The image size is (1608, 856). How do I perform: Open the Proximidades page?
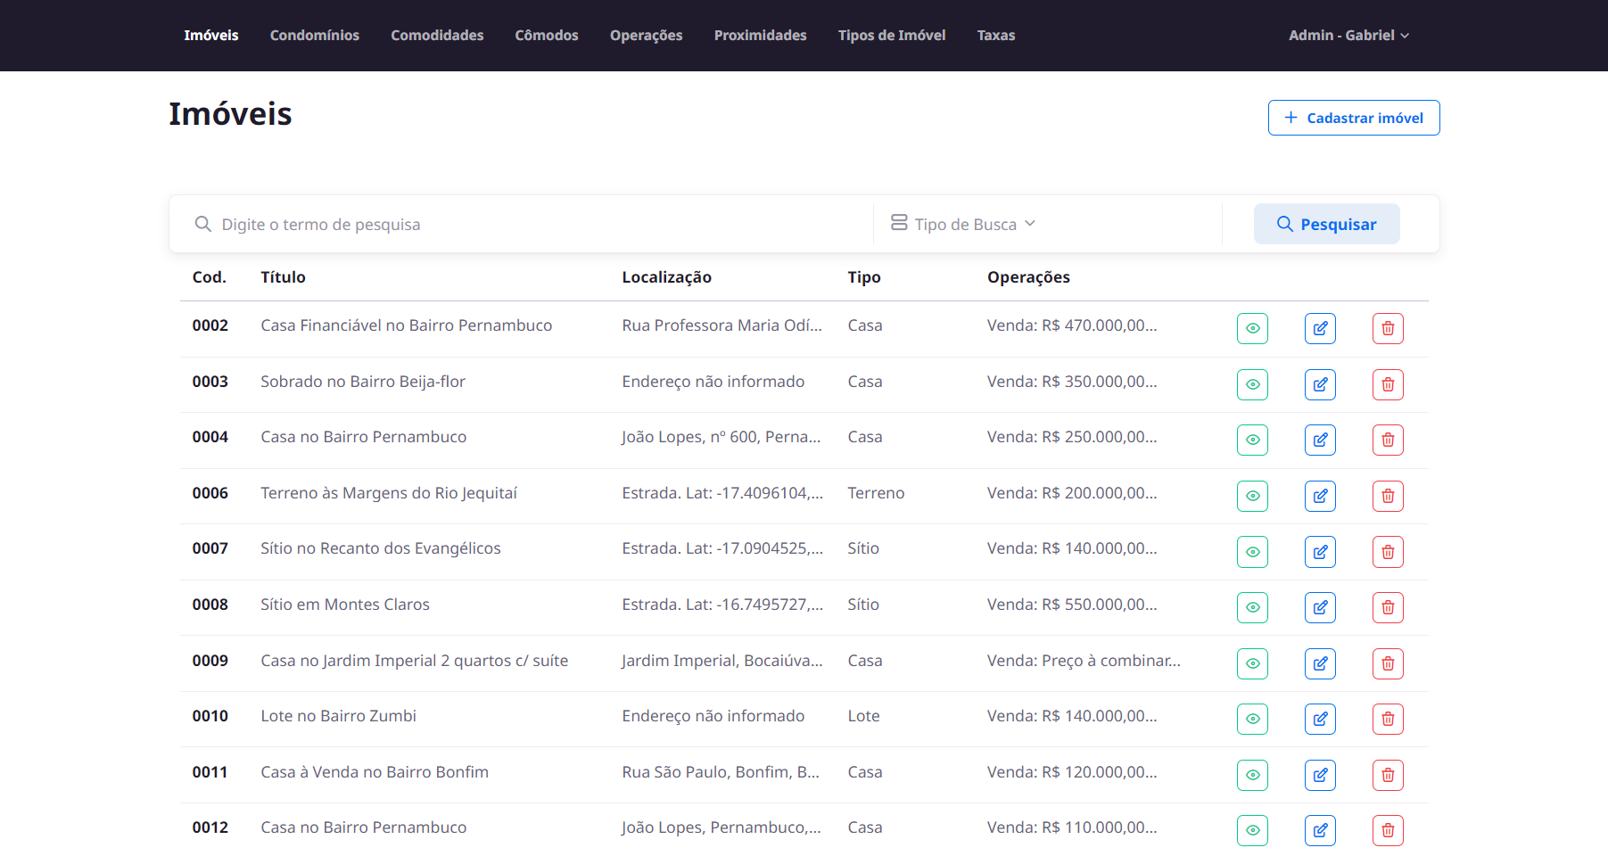(761, 36)
